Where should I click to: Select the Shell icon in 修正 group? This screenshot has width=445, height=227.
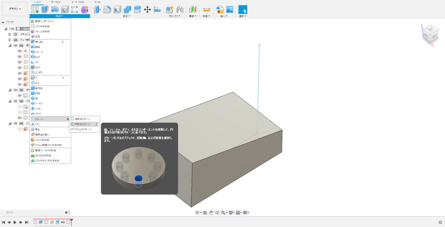[117, 10]
